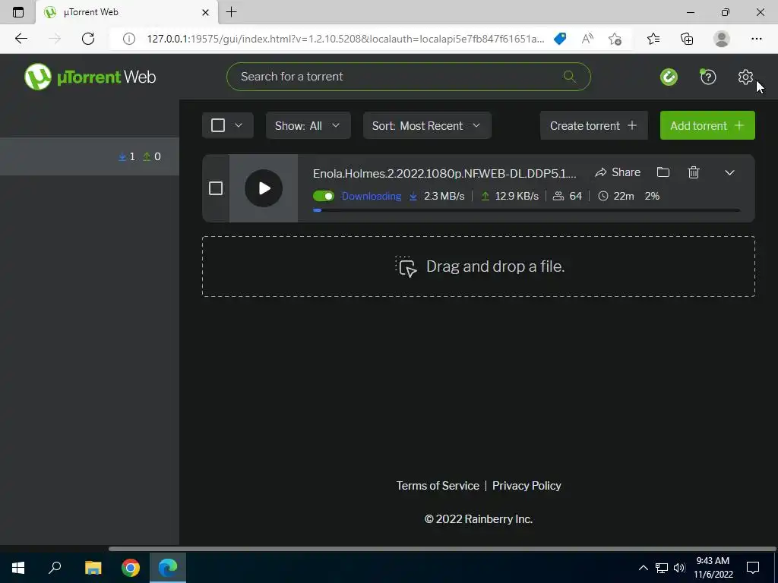The width and height of the screenshot is (778, 583).
Task: Select sidebar row showing 1 downloading 0 uploading
Action: click(x=90, y=156)
